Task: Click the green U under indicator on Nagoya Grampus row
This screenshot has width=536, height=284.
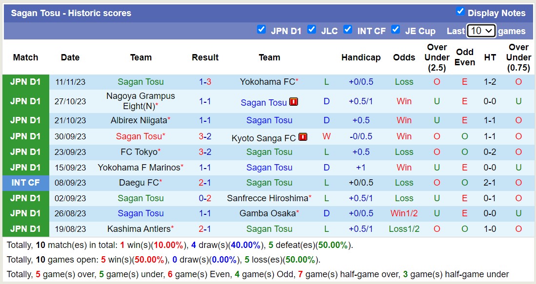Action: 437,102
